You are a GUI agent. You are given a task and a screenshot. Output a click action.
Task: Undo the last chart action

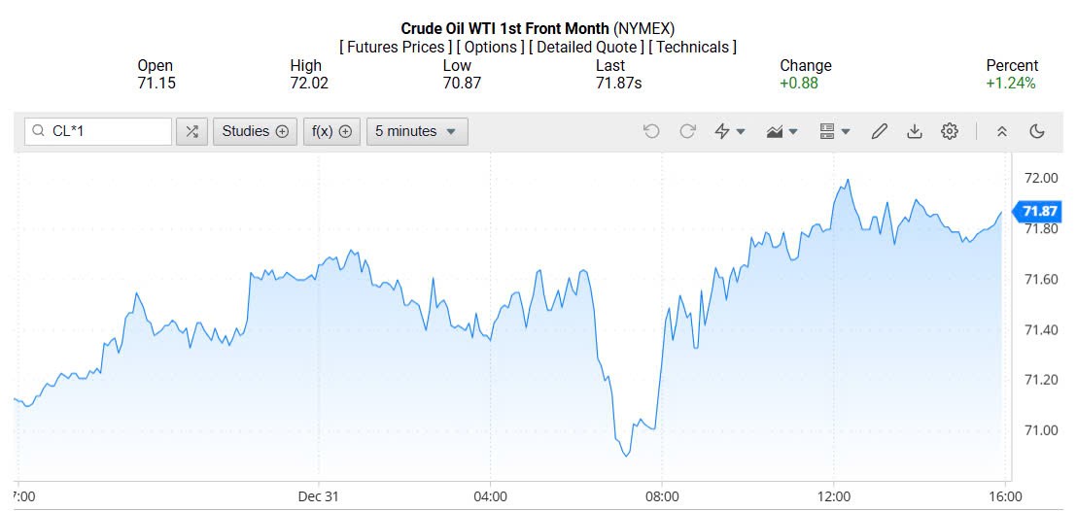coord(651,131)
